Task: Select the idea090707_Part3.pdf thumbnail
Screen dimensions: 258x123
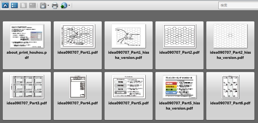Action: tap(27, 87)
